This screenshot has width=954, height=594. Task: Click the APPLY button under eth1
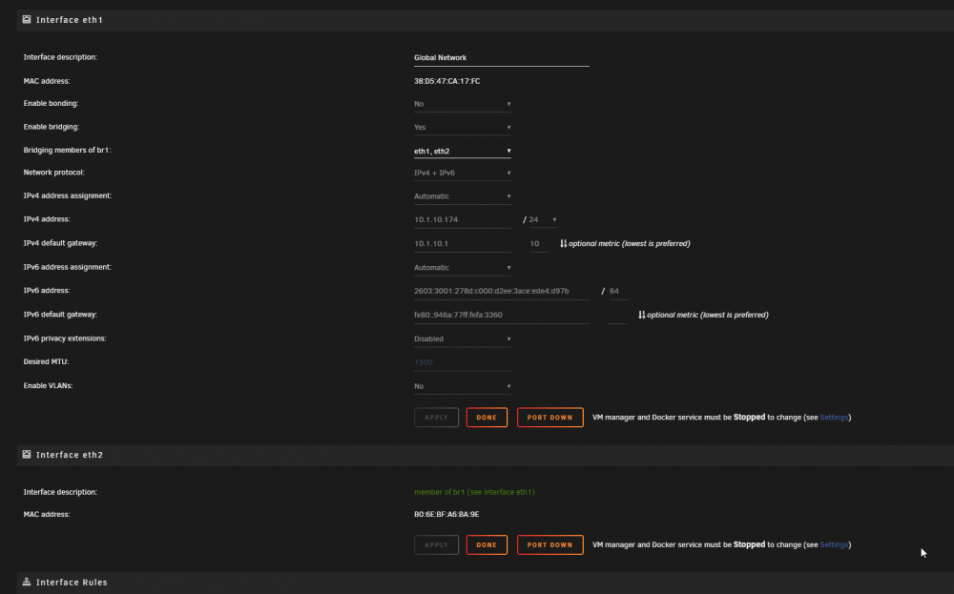(436, 417)
